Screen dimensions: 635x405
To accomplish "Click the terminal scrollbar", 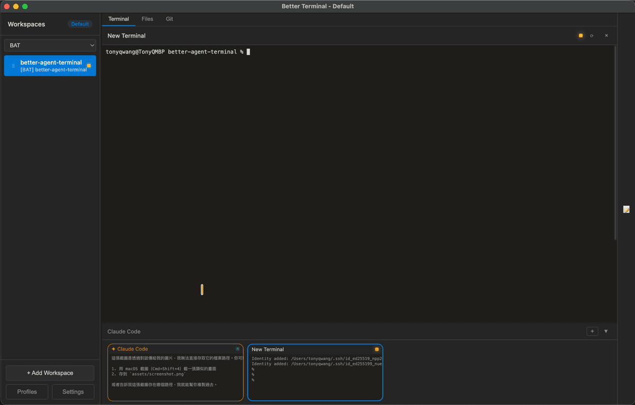I will coord(615,143).
